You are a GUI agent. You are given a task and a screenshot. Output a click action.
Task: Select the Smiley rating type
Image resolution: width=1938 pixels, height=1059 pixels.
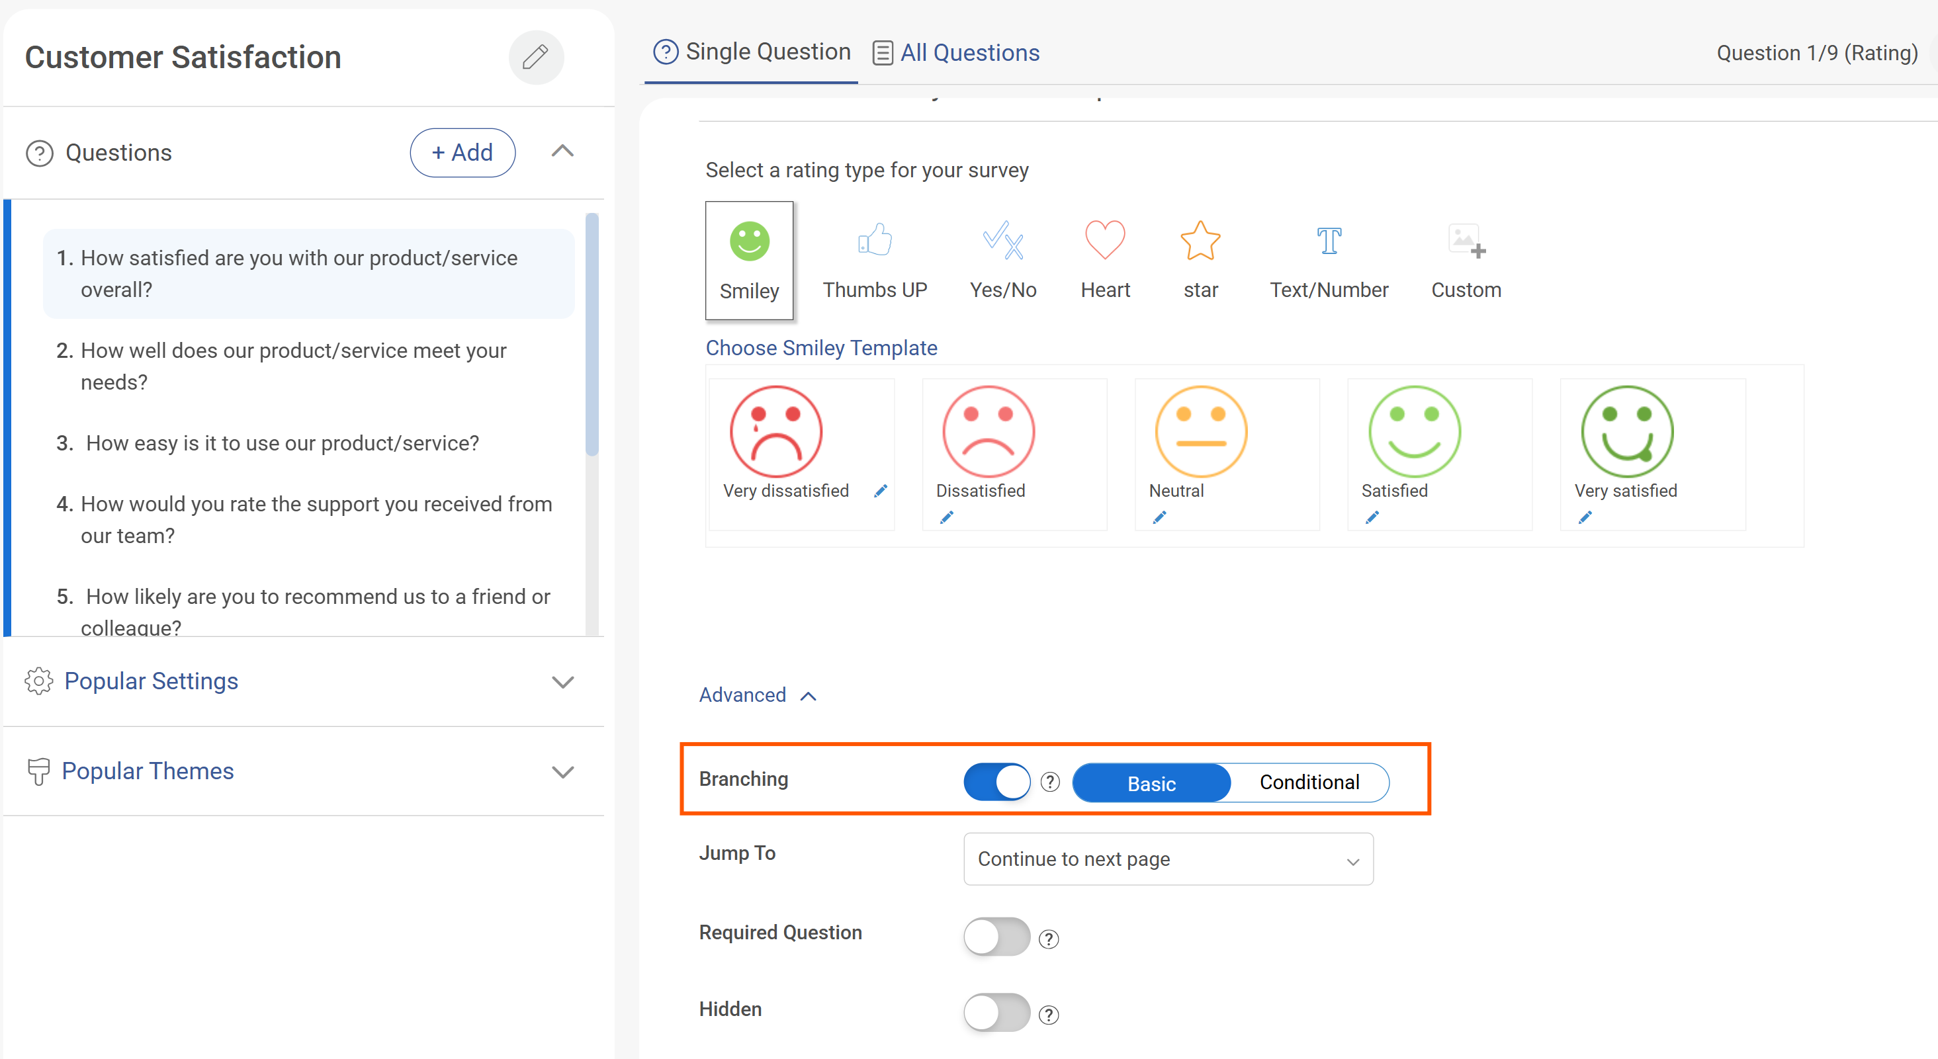(748, 259)
